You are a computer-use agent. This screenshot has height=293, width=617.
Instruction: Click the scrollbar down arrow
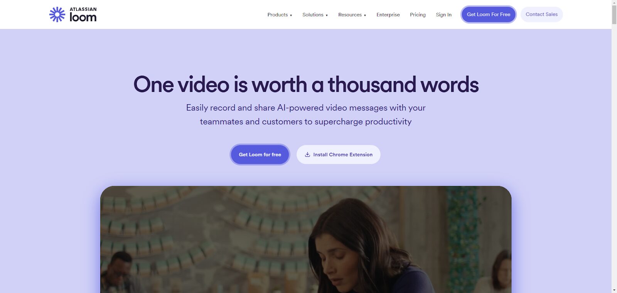coord(614,290)
